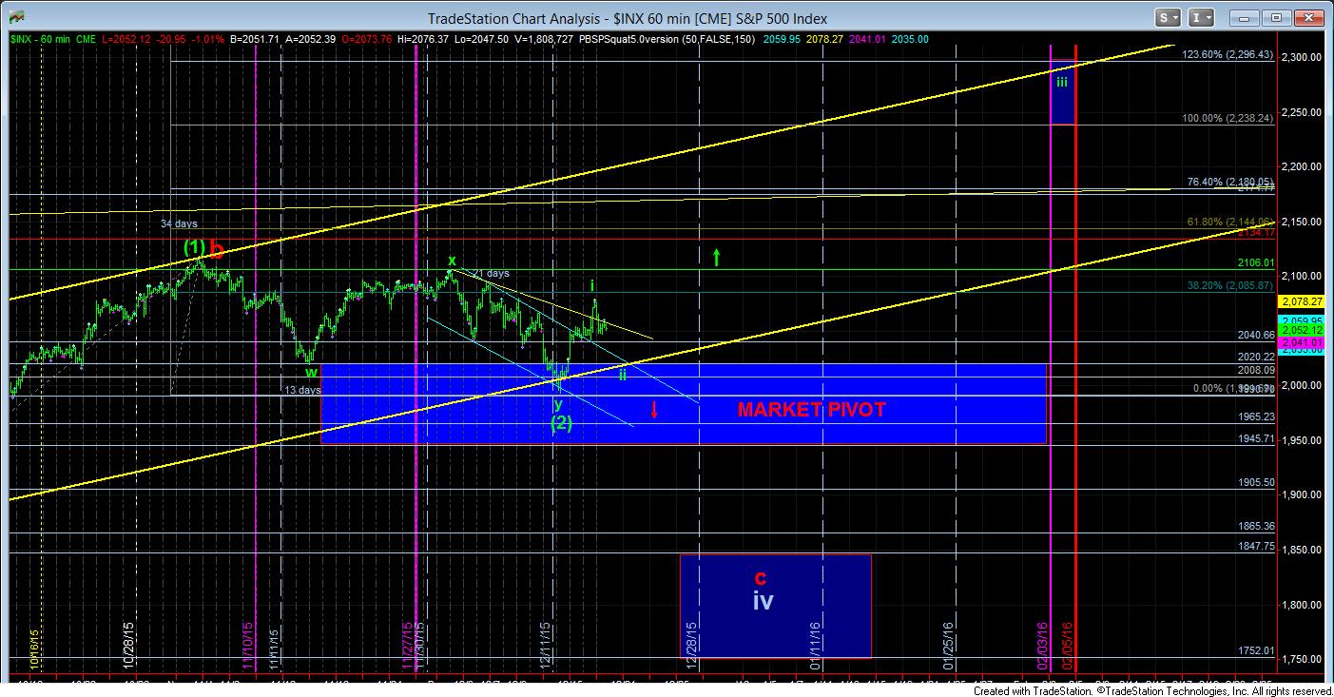Select the 34 days annotation text
The image size is (1334, 697).
pyautogui.click(x=178, y=225)
